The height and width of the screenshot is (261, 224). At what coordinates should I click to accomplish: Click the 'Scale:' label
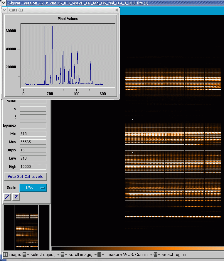[x=12, y=188]
